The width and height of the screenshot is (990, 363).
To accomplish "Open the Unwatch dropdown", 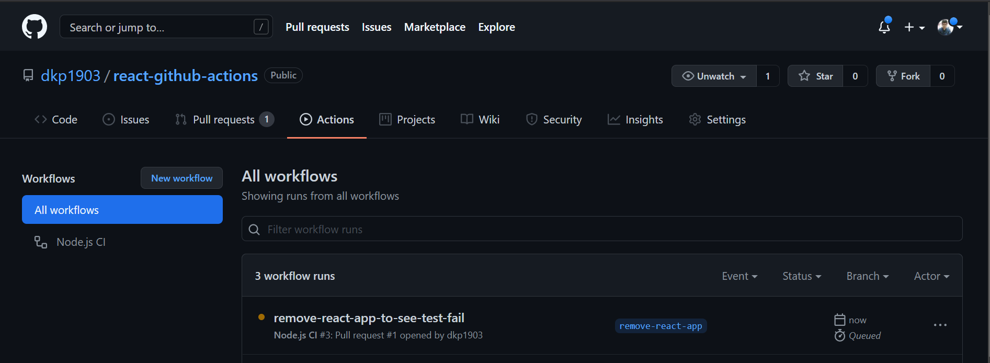I will (x=714, y=76).
